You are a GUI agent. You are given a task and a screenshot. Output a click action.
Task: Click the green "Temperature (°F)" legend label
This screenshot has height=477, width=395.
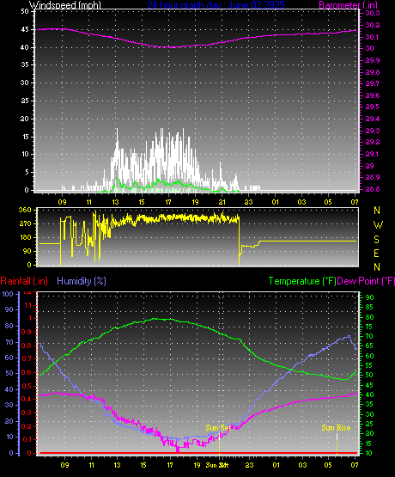(302, 281)
